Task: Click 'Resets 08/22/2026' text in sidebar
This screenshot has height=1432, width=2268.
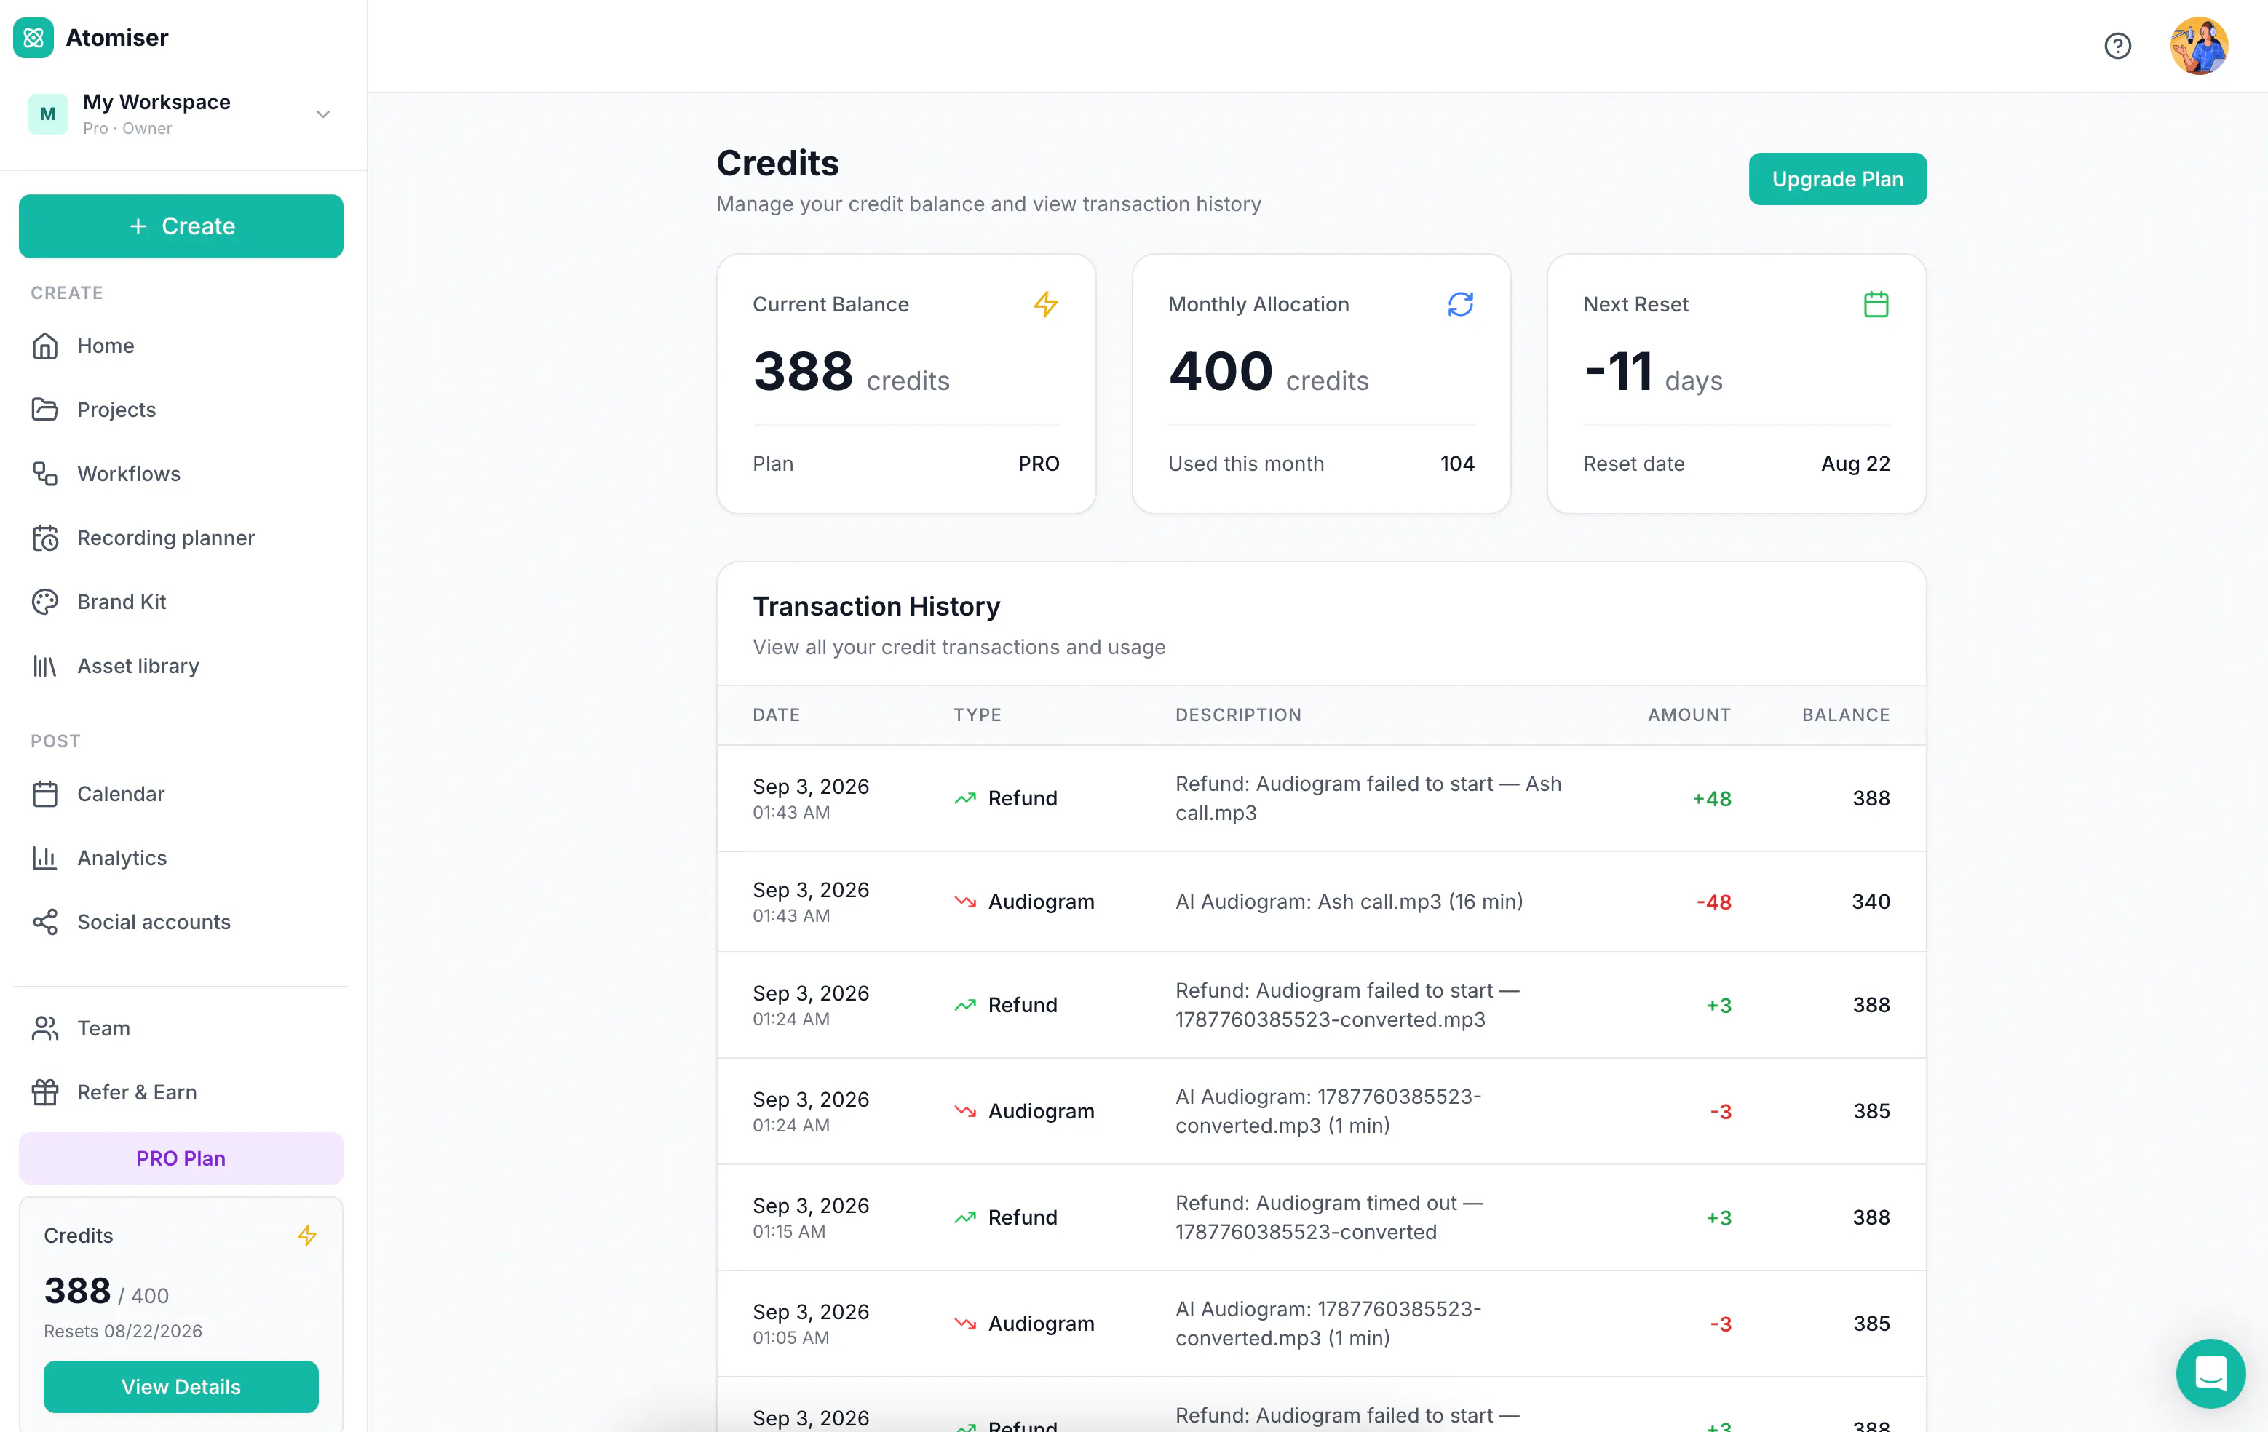Action: click(x=124, y=1332)
